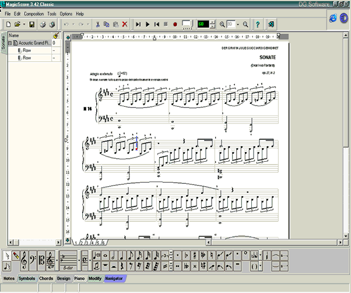Toggle the upper slur arc button

(275, 256)
